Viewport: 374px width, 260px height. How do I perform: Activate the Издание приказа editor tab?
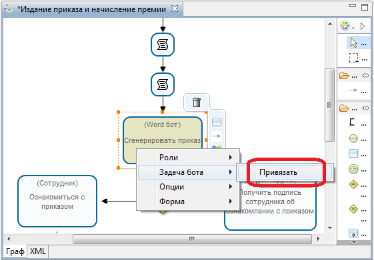point(92,9)
